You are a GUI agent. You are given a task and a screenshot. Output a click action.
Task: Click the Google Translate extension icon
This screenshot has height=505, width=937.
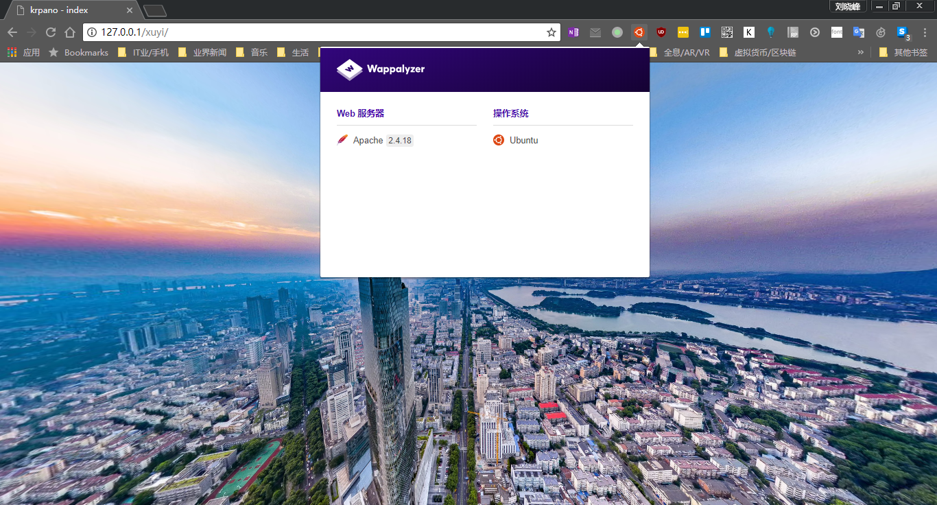858,32
